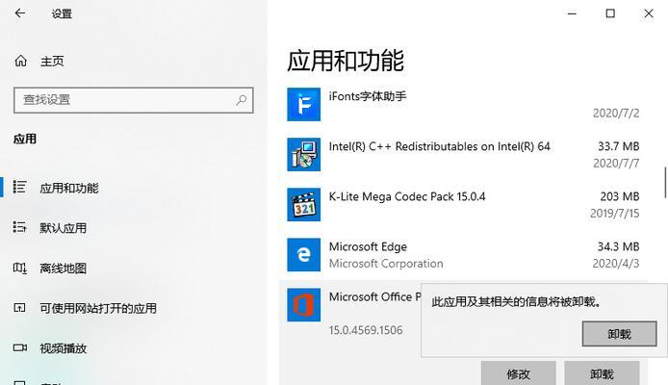Open 应用和功能 in the sidebar
Image resolution: width=668 pixels, height=385 pixels.
(x=69, y=188)
